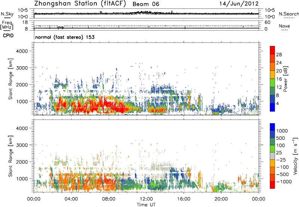Select the '24' power colorbar label
Screen dimensions: 299x207
279,63
